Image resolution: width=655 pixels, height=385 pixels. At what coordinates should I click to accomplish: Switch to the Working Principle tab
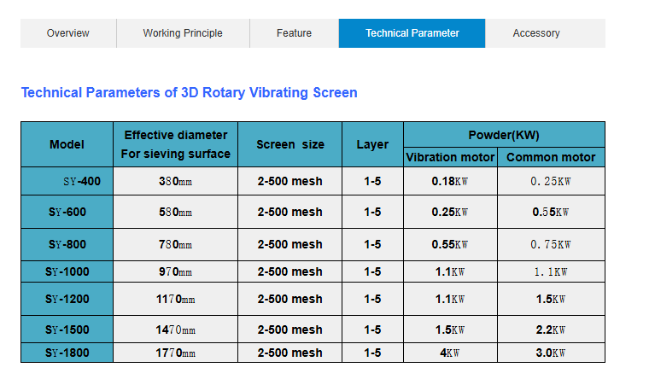183,33
